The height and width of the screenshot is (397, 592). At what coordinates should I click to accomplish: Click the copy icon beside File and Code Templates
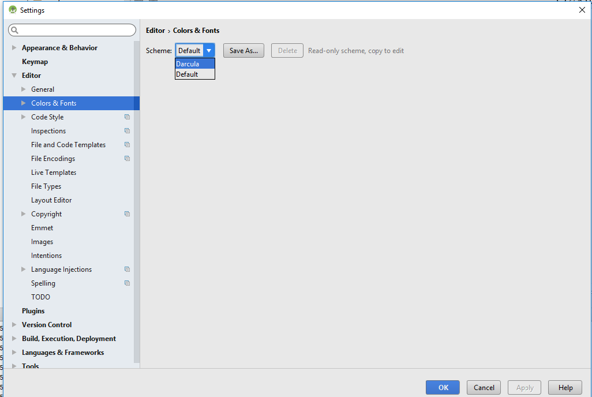(128, 145)
